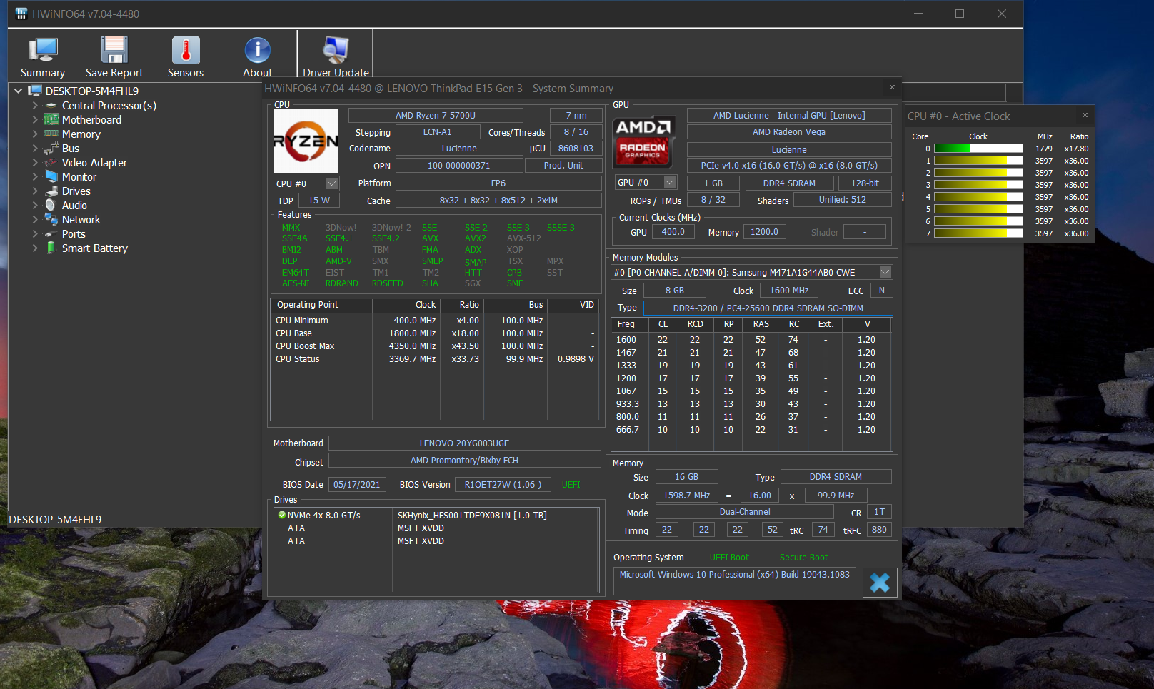Click the DESKTOP-5M4FHL9 status bar text

coord(55,520)
